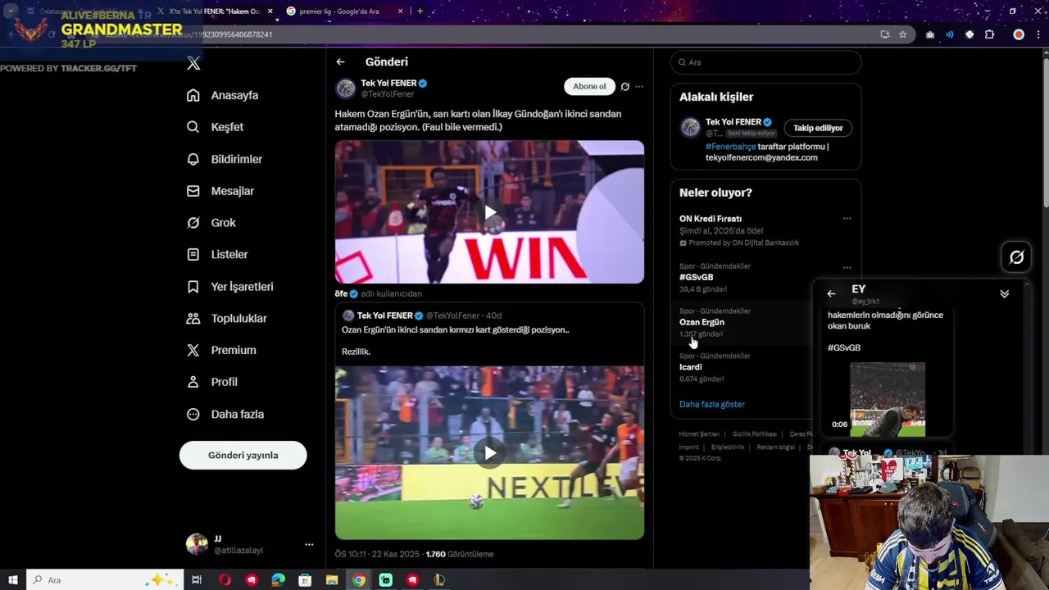The image size is (1049, 590).
Task: Open the Chrome profile avatar
Action: 1019,34
